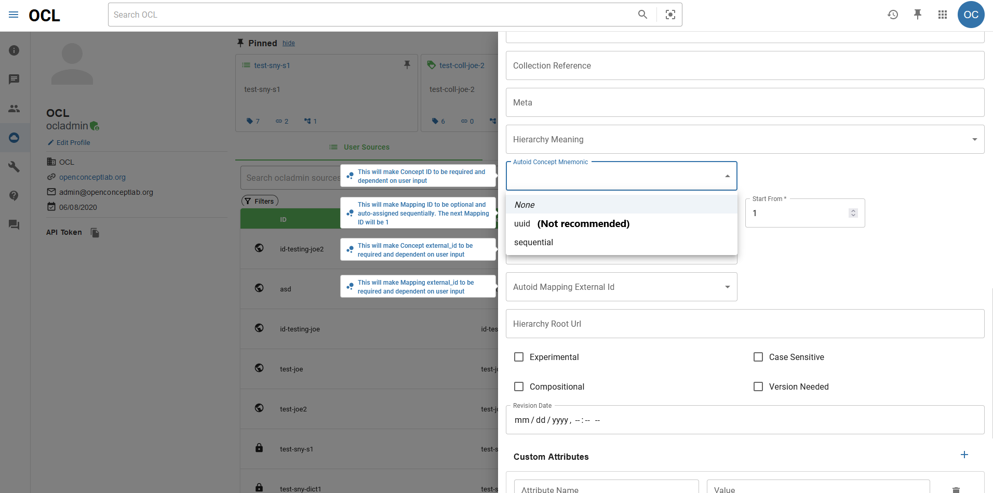993x493 pixels.
Task: Click the people icon in the left sidebar
Action: pyautogui.click(x=14, y=109)
